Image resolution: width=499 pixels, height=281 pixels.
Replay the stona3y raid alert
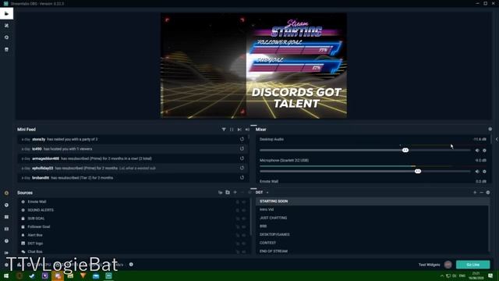tap(242, 139)
